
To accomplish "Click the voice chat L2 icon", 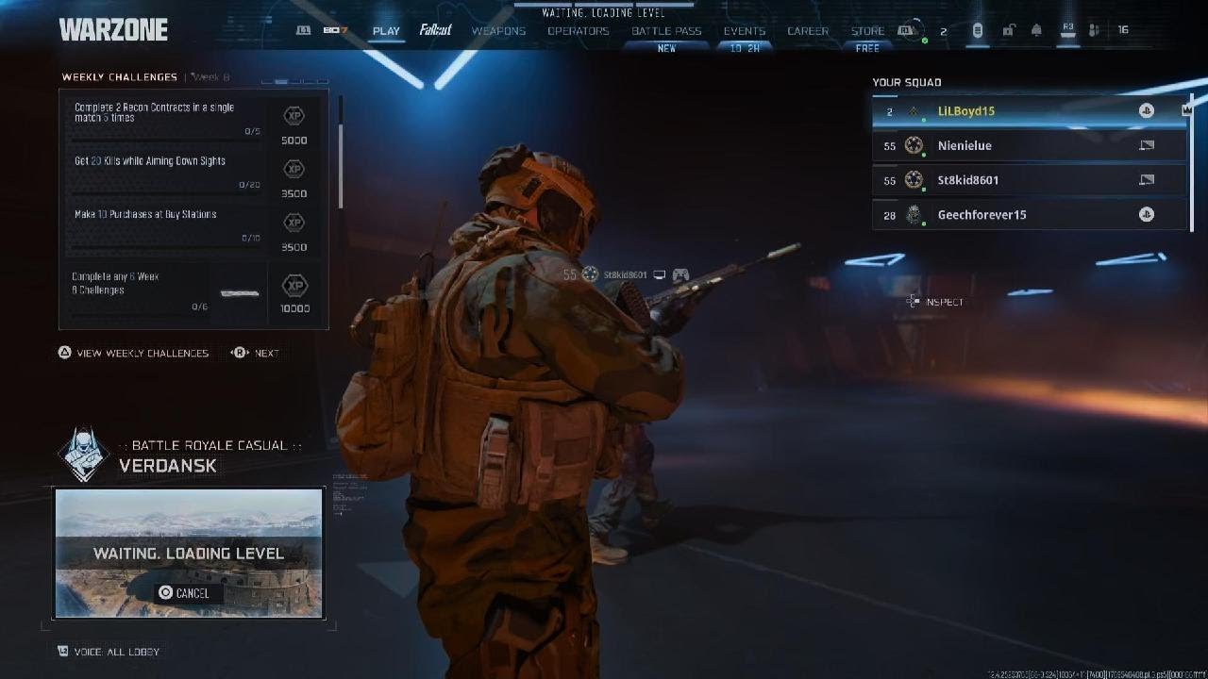I will [x=63, y=651].
